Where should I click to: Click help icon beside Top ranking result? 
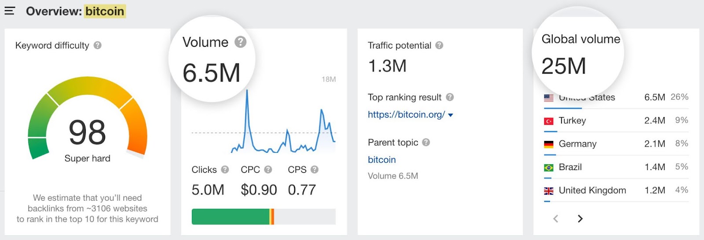coord(450,97)
